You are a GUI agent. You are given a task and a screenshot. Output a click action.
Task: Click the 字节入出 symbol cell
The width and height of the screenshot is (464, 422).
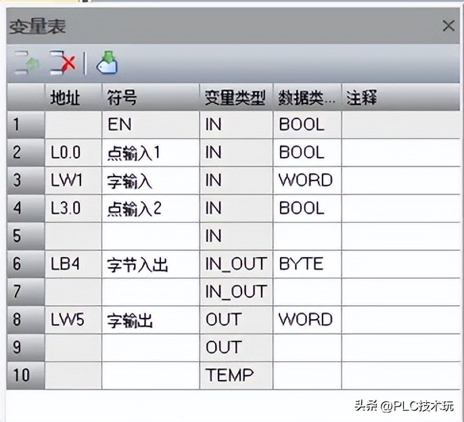(151, 264)
